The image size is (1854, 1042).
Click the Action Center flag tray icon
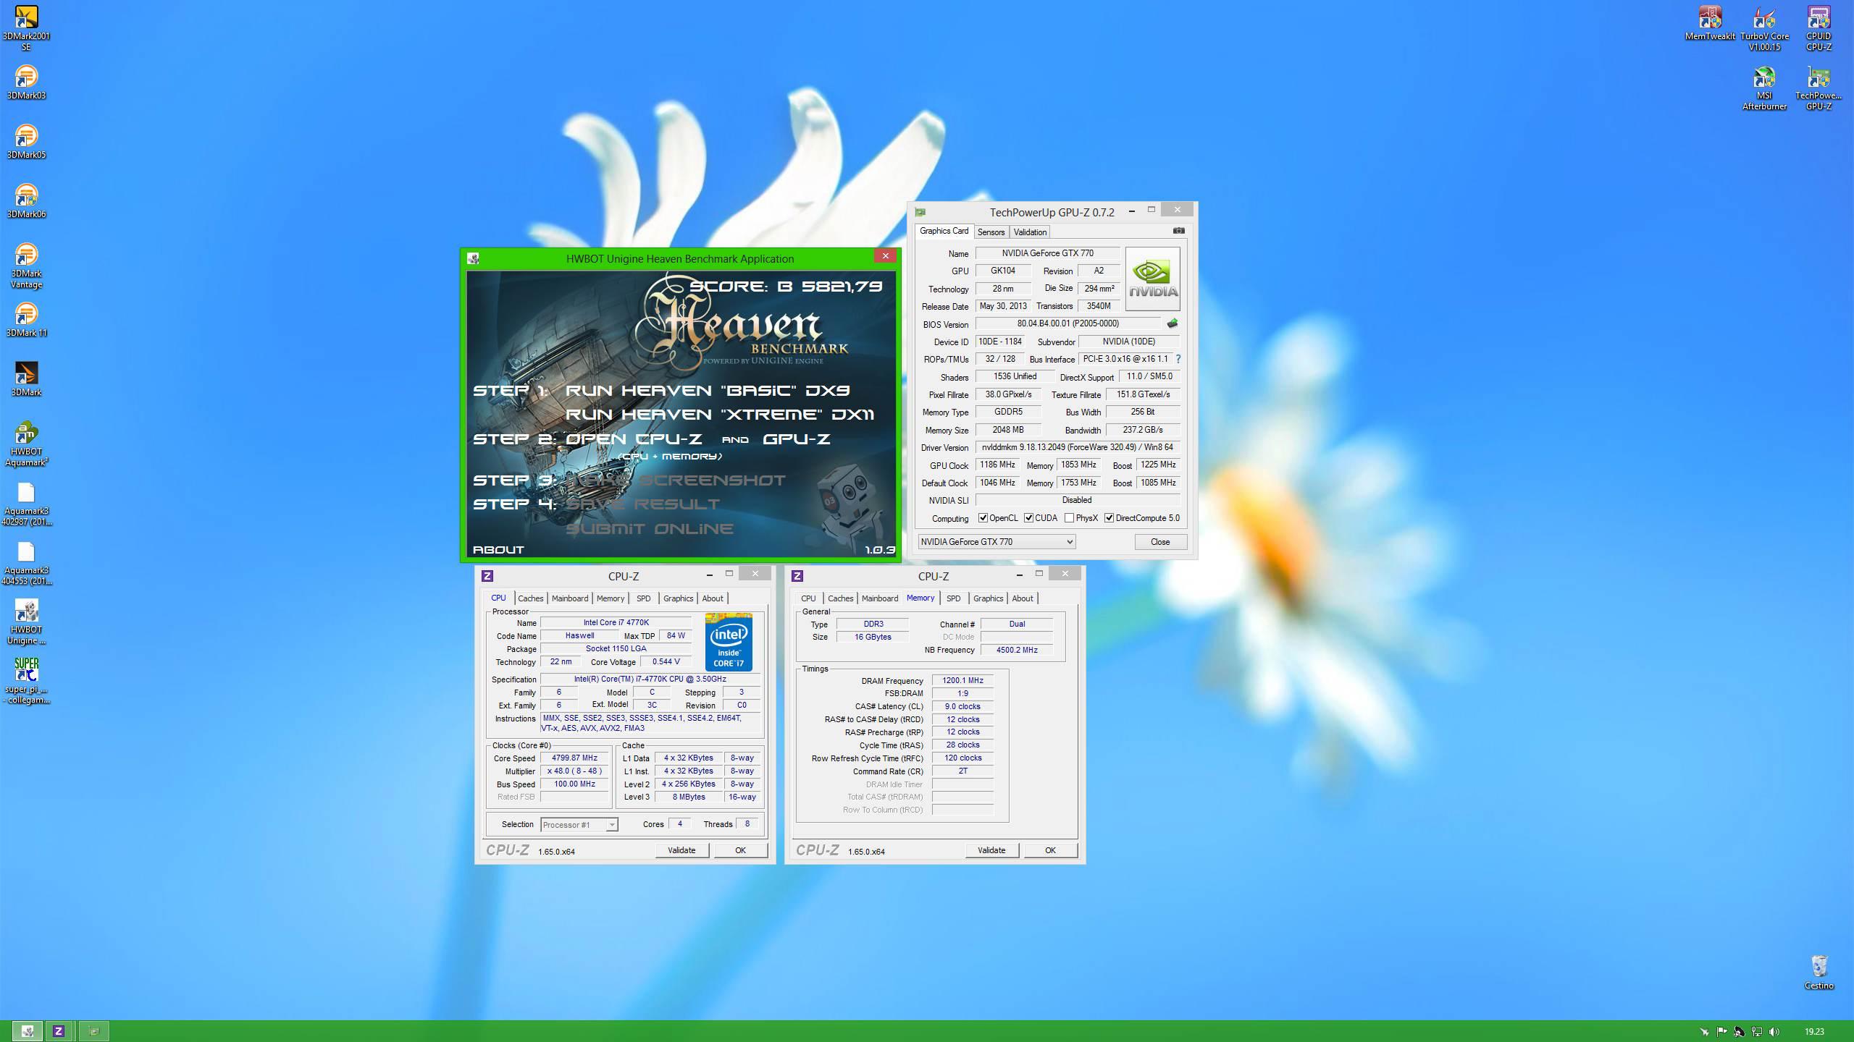click(1721, 1031)
